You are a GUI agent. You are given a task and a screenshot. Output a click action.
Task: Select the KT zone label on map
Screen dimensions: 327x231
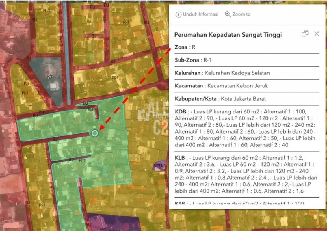pyautogui.click(x=50, y=77)
